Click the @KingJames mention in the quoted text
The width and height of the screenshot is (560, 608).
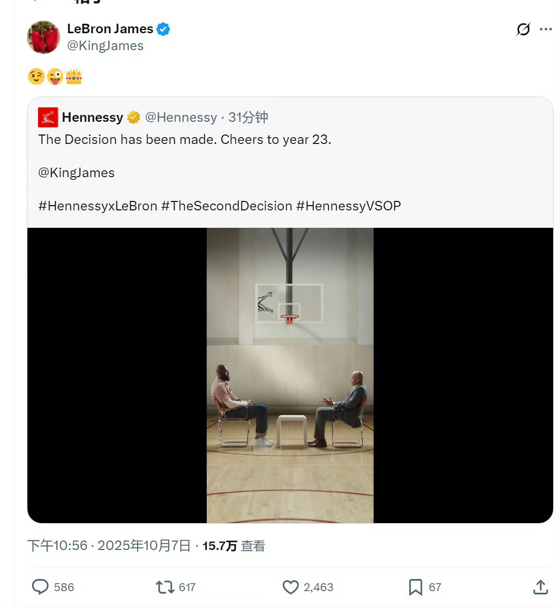[76, 173]
